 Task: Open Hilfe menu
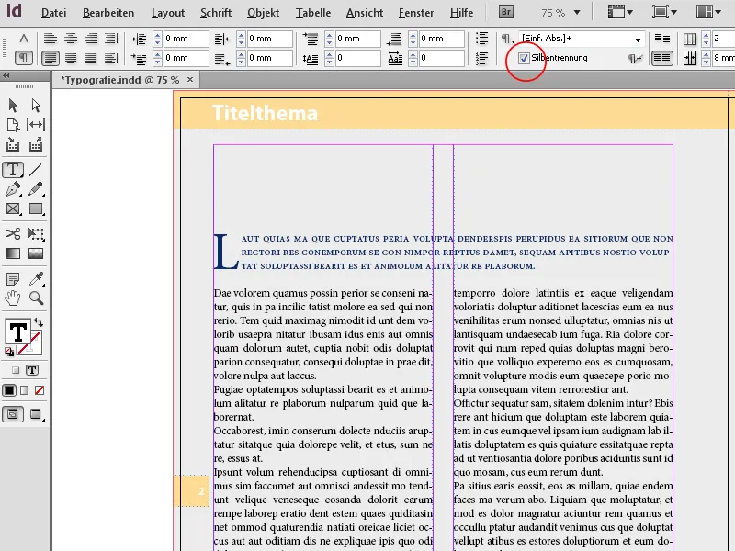(x=461, y=13)
